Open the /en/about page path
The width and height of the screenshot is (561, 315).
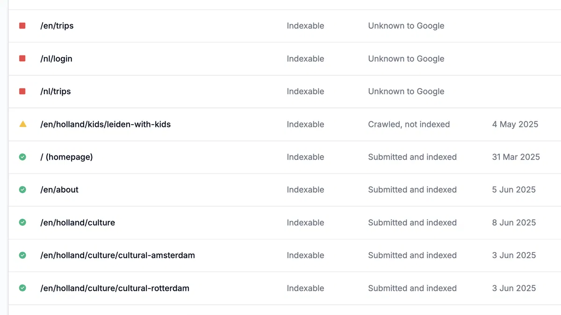59,189
